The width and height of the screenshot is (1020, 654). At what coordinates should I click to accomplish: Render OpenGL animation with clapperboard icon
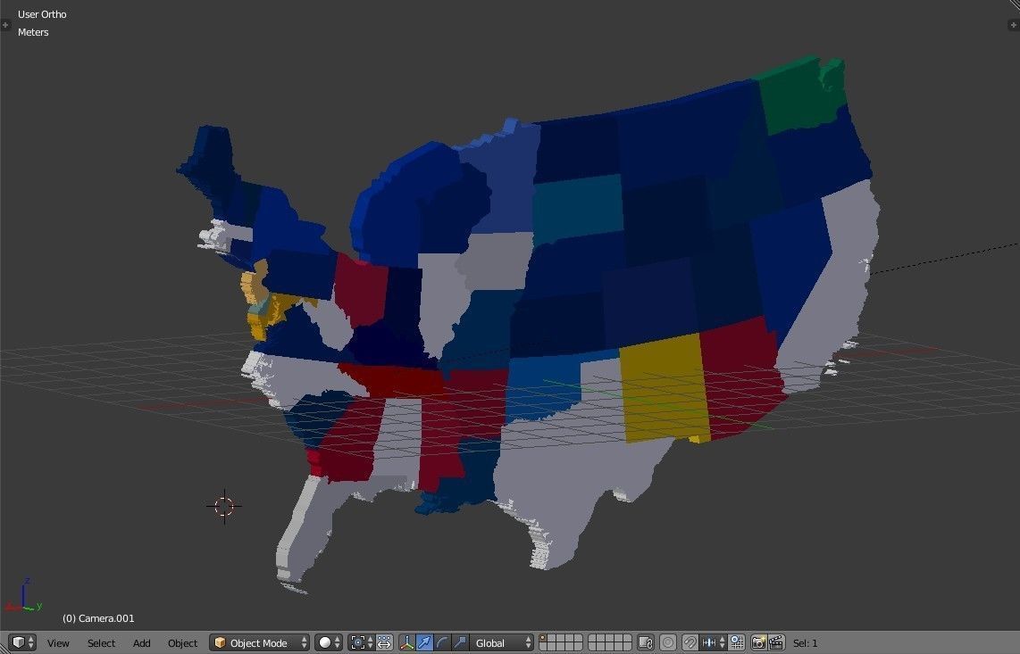click(x=776, y=643)
